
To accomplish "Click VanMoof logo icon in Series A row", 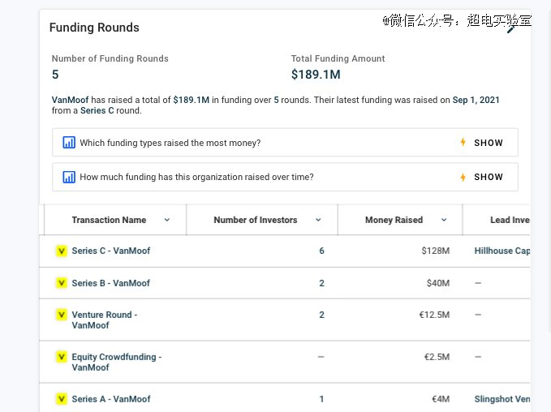I will click(62, 399).
